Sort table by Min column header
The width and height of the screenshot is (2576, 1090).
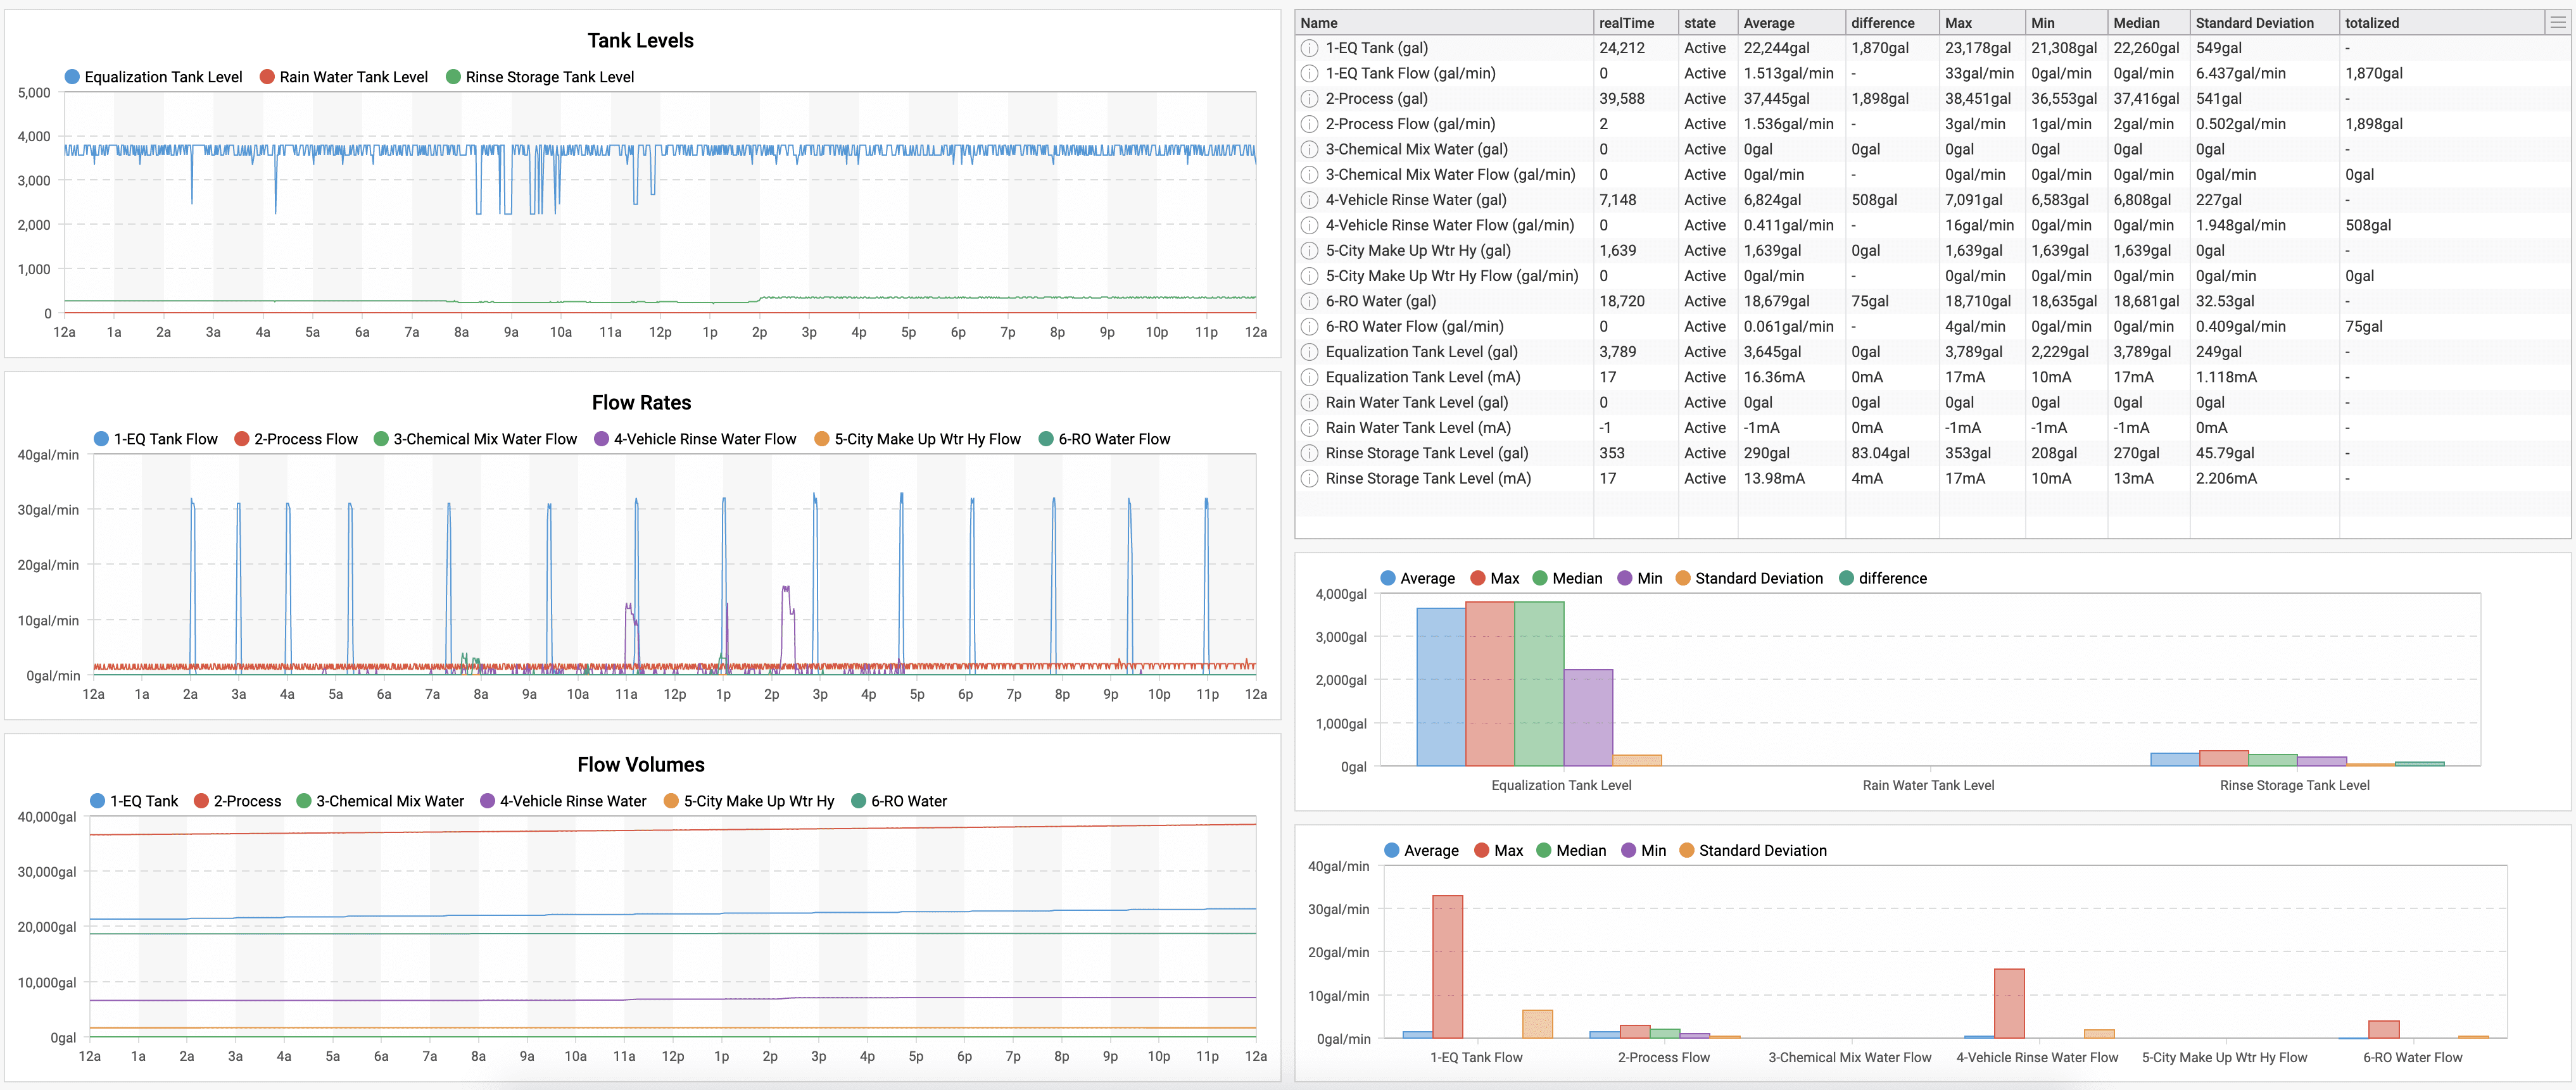[2066, 22]
